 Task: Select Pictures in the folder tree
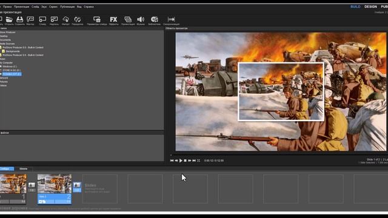(4, 82)
